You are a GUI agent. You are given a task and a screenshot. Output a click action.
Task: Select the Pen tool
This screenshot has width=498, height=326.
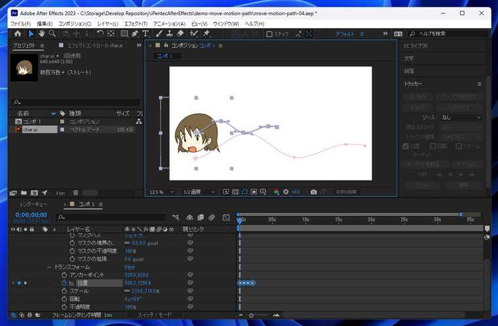pos(134,33)
